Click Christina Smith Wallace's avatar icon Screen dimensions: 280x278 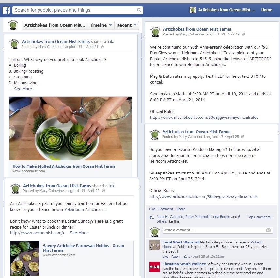[x=155, y=267]
